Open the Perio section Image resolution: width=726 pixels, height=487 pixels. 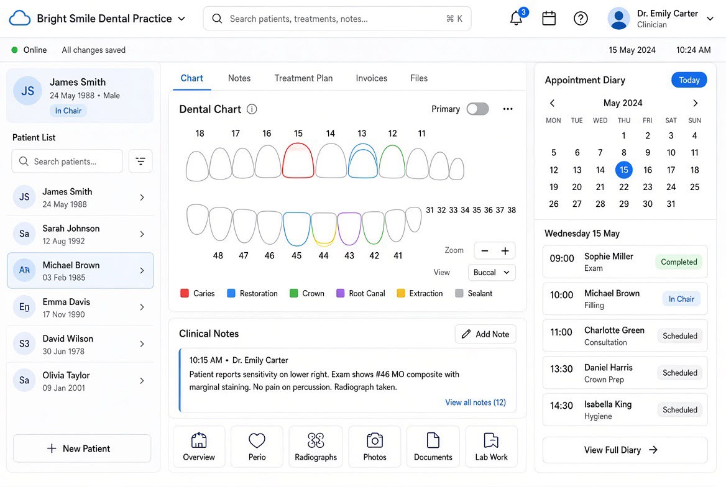pos(257,447)
